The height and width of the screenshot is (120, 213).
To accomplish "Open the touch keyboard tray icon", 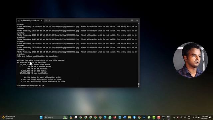I will click(185, 117).
